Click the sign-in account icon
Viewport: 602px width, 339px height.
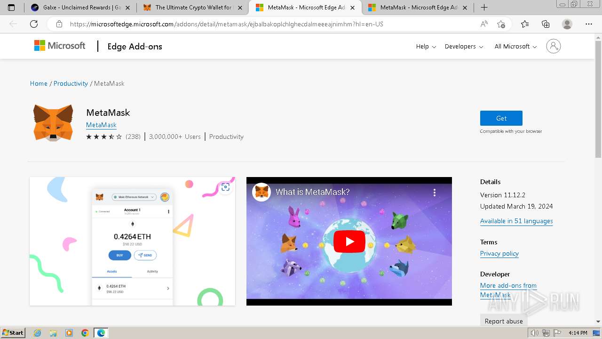point(554,46)
